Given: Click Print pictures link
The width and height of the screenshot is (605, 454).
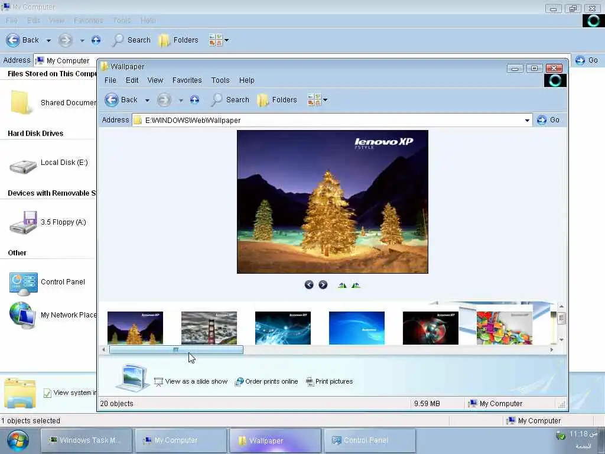Looking at the screenshot, I should tap(329, 381).
